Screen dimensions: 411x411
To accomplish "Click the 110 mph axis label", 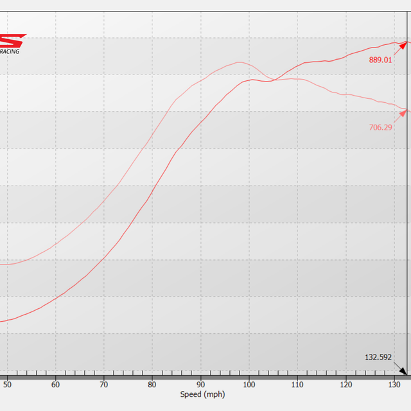I will [297, 385].
